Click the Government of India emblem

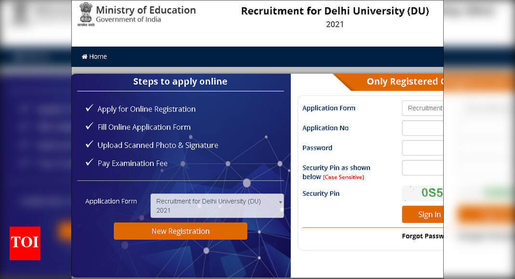86,14
